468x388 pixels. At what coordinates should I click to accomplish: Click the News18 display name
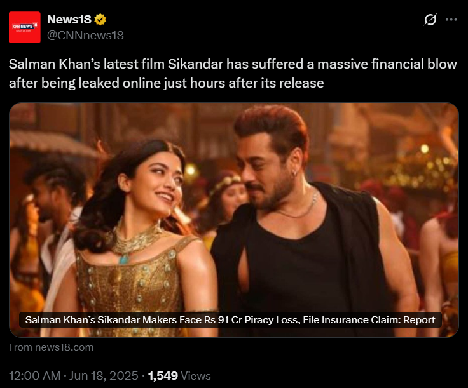pos(69,20)
